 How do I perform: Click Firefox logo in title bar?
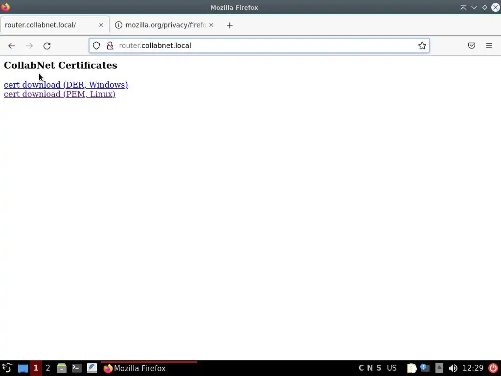tap(5, 7)
